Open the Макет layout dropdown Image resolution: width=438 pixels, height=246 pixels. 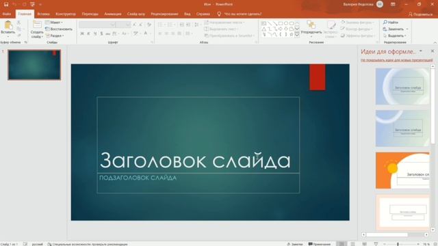pos(54,23)
